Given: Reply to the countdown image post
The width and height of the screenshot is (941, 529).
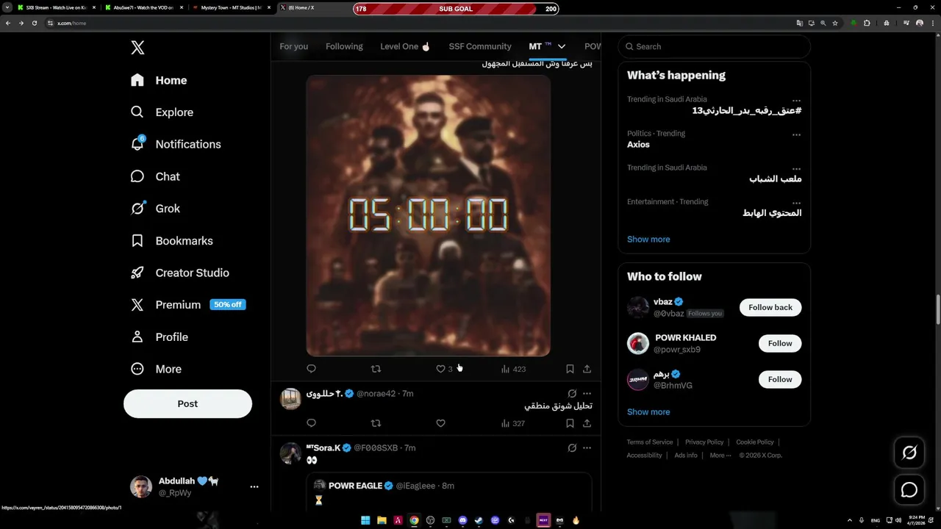Looking at the screenshot, I should pos(311,369).
